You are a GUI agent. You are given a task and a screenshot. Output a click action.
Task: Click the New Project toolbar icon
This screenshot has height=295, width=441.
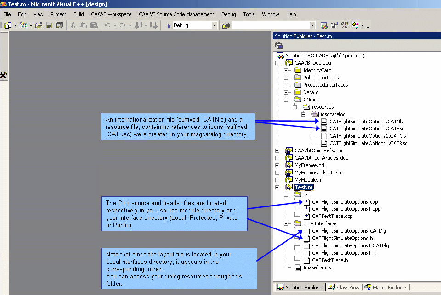click(x=8, y=25)
